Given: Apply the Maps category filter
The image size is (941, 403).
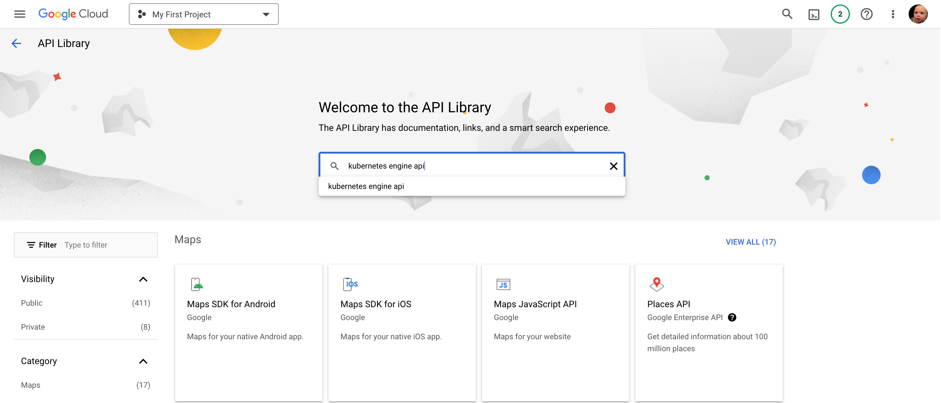Looking at the screenshot, I should click(x=30, y=385).
